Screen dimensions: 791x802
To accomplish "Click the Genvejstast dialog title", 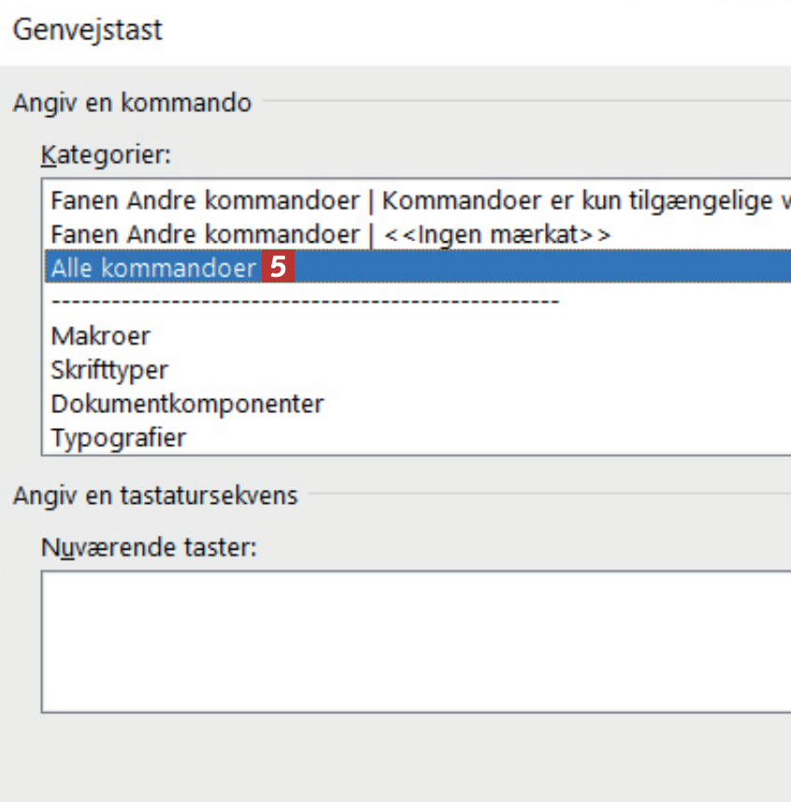I will (x=87, y=29).
